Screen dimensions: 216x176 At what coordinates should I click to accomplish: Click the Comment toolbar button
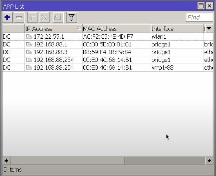tap(58, 17)
